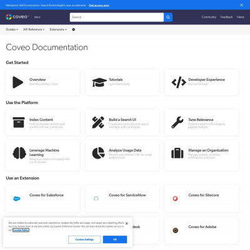Click the Coveo logo in header
This screenshot has height=250, width=250.
coord(17,17)
